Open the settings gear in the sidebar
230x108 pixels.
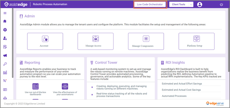coord(5,30)
